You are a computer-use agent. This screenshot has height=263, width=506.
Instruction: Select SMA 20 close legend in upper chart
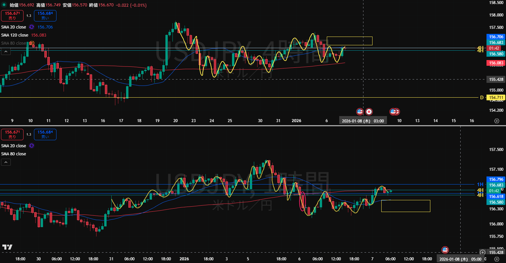coord(13,27)
